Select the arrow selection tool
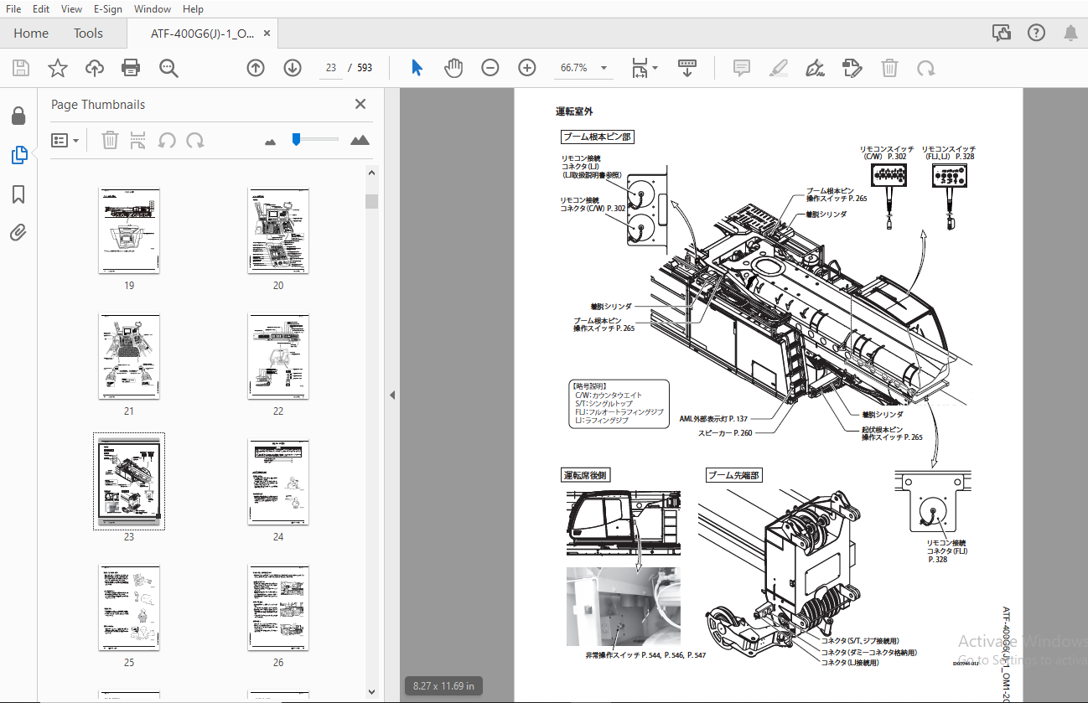Image resolution: width=1088 pixels, height=703 pixels. 417,68
